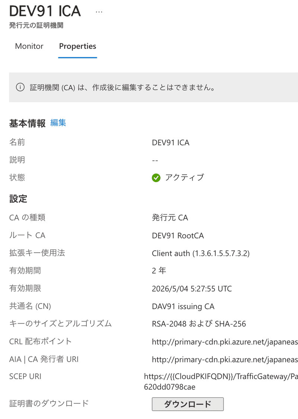Screen dimensions: 298x419
Task: Click the DAV91 issuing CA common name
Action: (x=183, y=307)
